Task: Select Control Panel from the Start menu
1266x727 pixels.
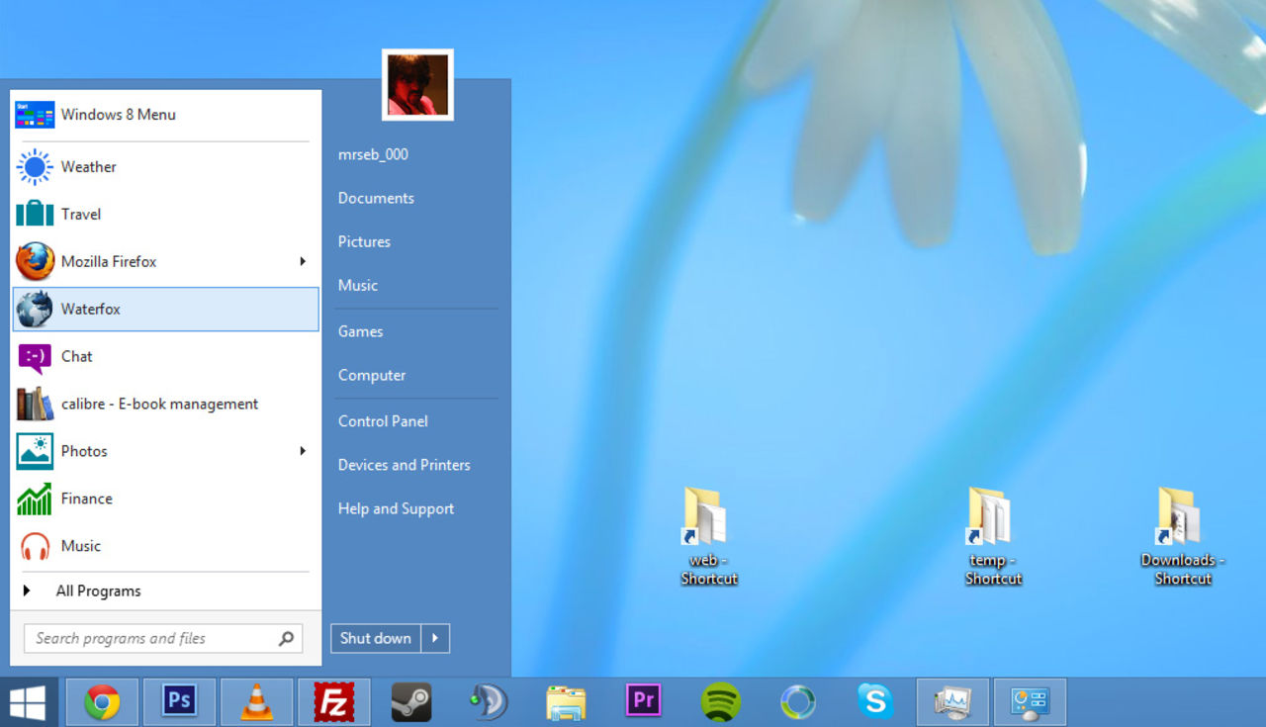Action: point(383,420)
